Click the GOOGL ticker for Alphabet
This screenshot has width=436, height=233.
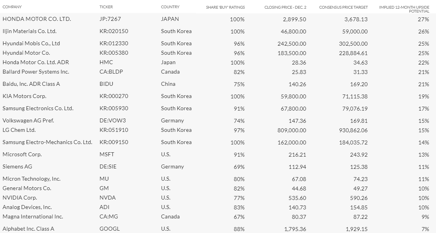click(110, 229)
